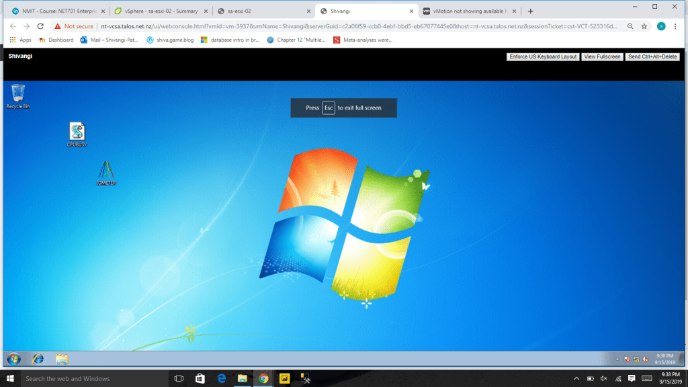The height and width of the screenshot is (387, 688).
Task: Toggle the muted volume icon in the host tray
Action: [x=603, y=378]
